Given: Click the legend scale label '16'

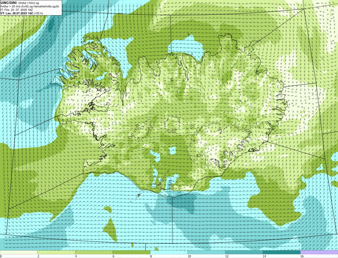Looking at the screenshot, I should pyautogui.click(x=302, y=256).
